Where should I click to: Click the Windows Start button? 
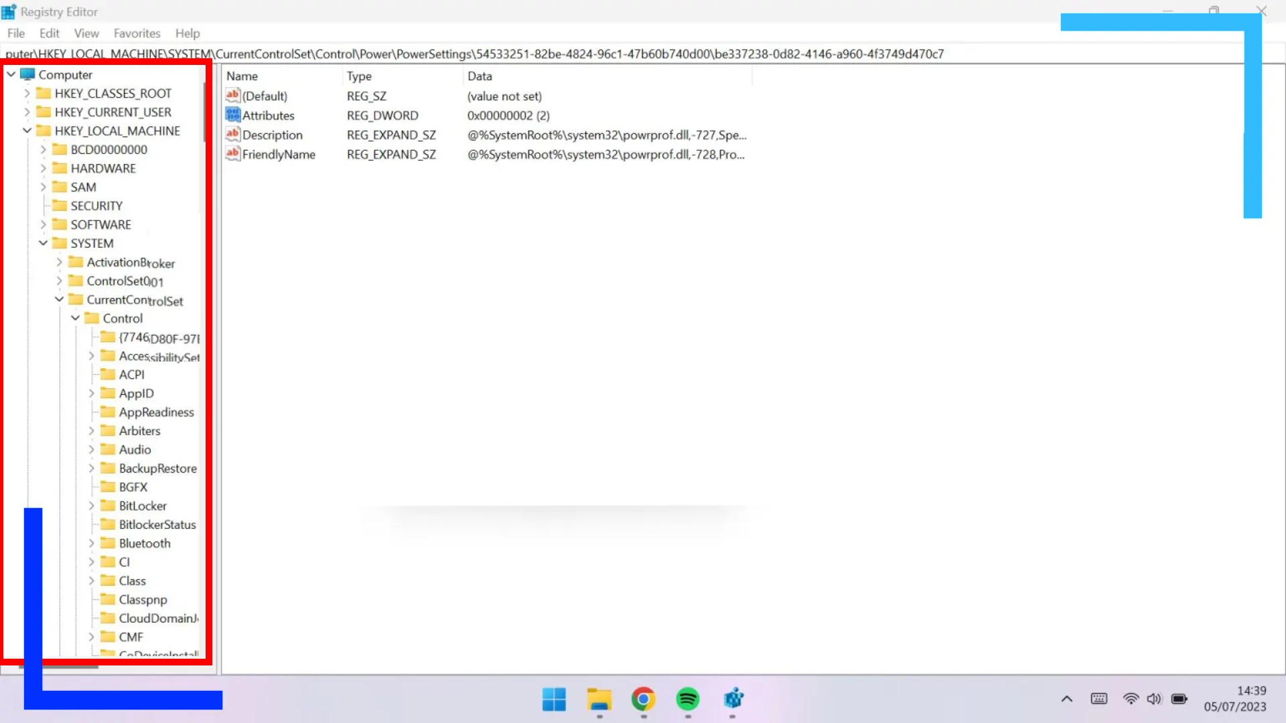click(x=554, y=699)
